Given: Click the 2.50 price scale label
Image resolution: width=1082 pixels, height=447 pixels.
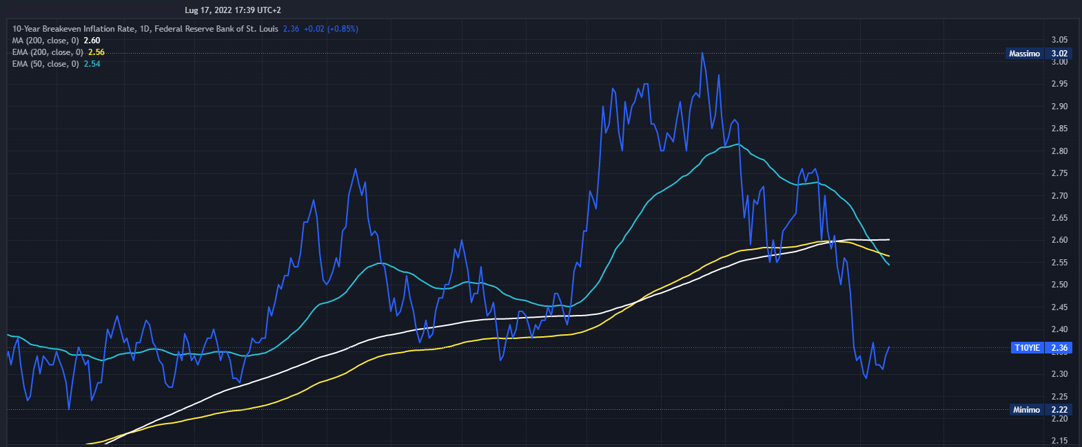Looking at the screenshot, I should click(x=1059, y=285).
